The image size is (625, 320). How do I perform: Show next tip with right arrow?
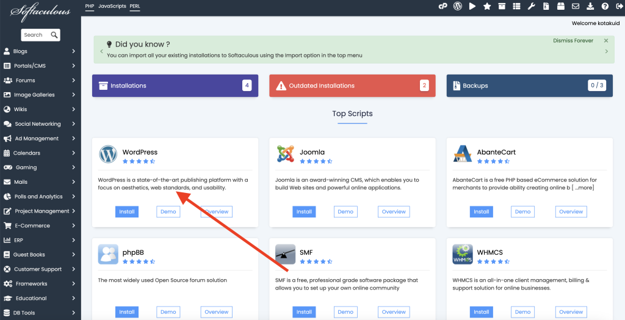(607, 51)
